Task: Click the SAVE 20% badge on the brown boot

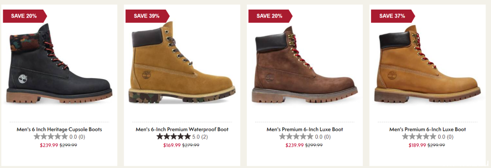Action: [270, 16]
